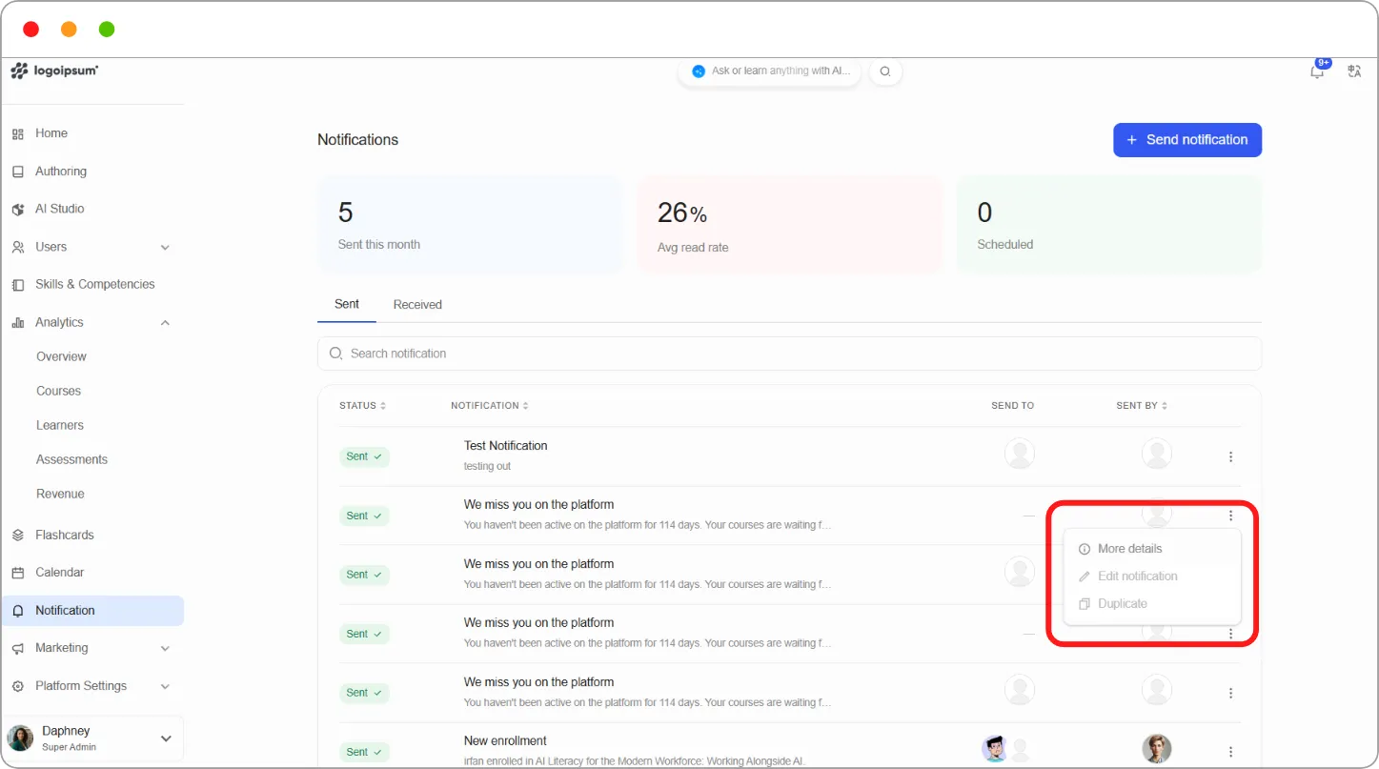The height and width of the screenshot is (769, 1379).
Task: Select the AI Studio sidebar icon
Action: pyautogui.click(x=17, y=210)
